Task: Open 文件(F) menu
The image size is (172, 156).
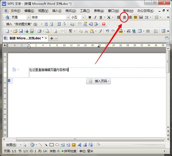Action: click(15, 11)
